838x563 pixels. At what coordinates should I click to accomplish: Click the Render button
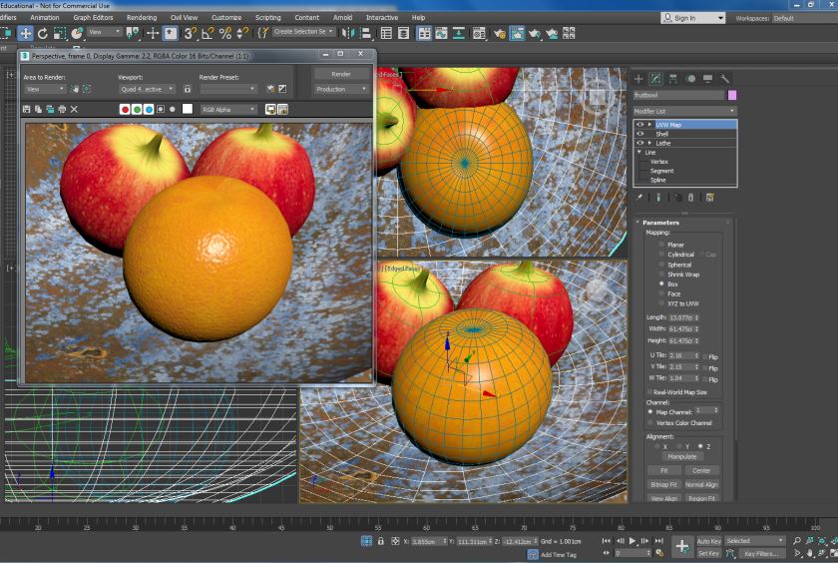340,74
